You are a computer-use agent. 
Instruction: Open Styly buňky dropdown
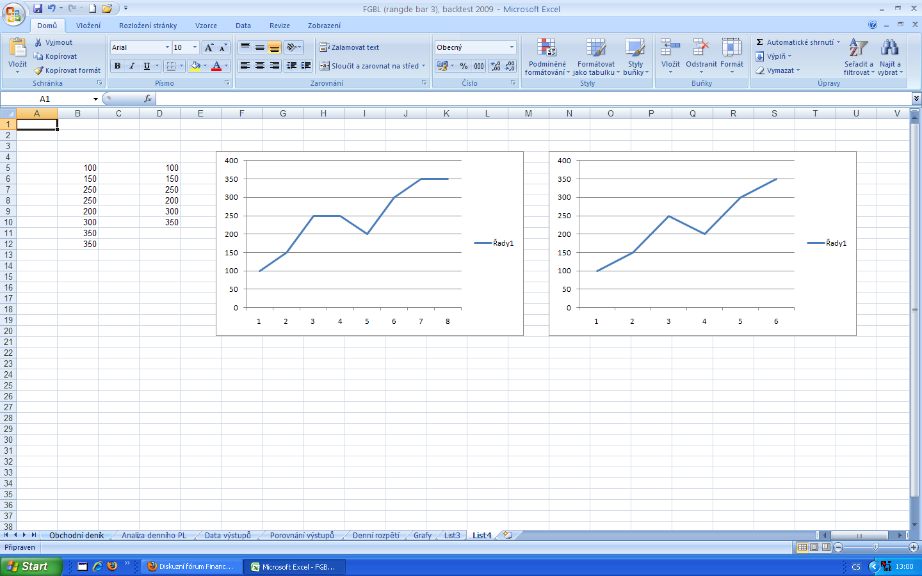point(635,57)
